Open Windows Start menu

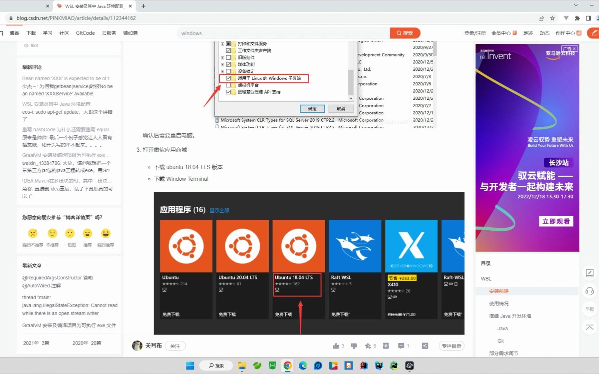(x=190, y=365)
